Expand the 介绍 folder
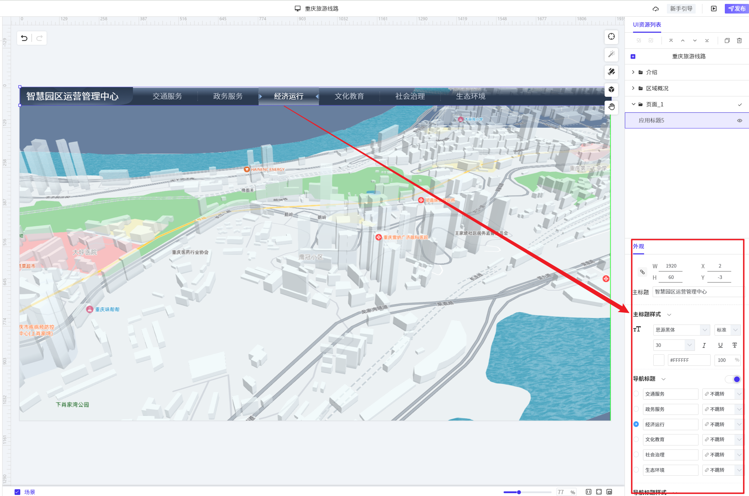This screenshot has height=496, width=749. pos(633,72)
